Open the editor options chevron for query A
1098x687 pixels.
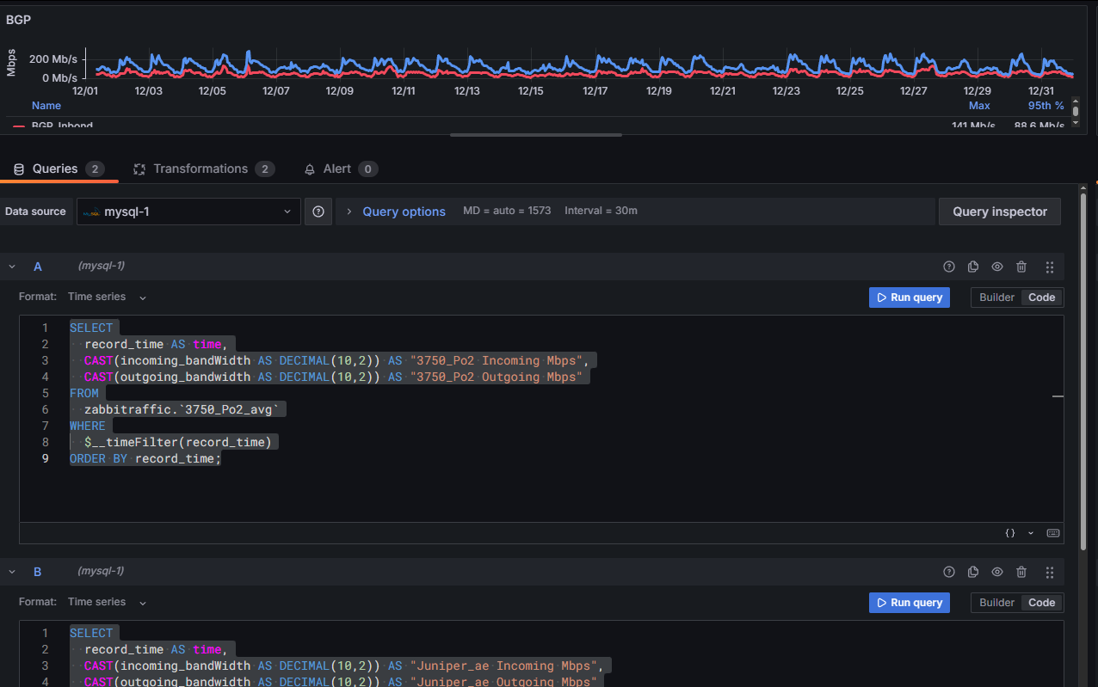pos(1031,533)
